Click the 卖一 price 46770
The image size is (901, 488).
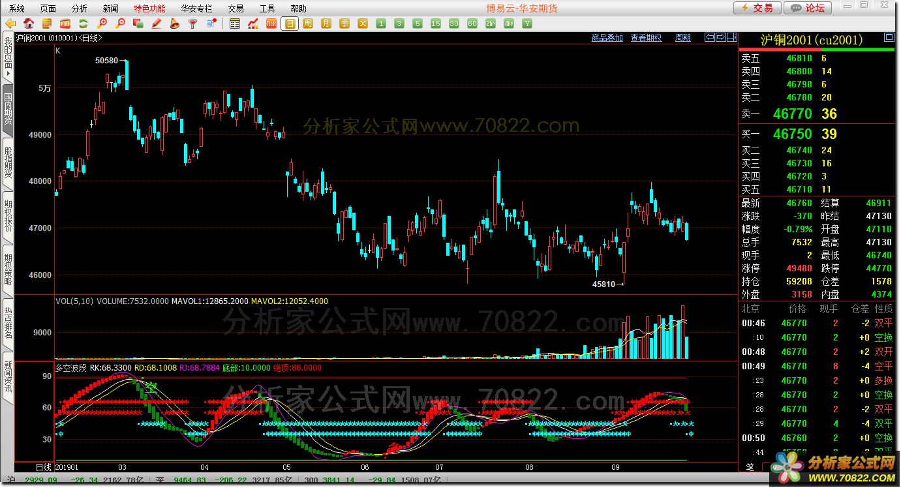pyautogui.click(x=793, y=114)
